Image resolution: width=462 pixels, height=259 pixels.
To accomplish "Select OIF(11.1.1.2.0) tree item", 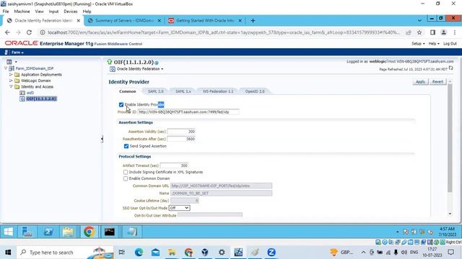I will pos(41,99).
